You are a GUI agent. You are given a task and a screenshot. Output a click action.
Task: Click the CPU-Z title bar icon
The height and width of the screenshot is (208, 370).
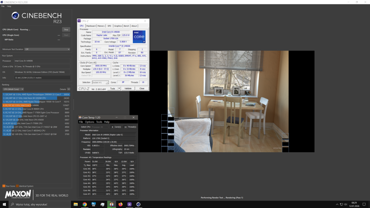(79, 21)
